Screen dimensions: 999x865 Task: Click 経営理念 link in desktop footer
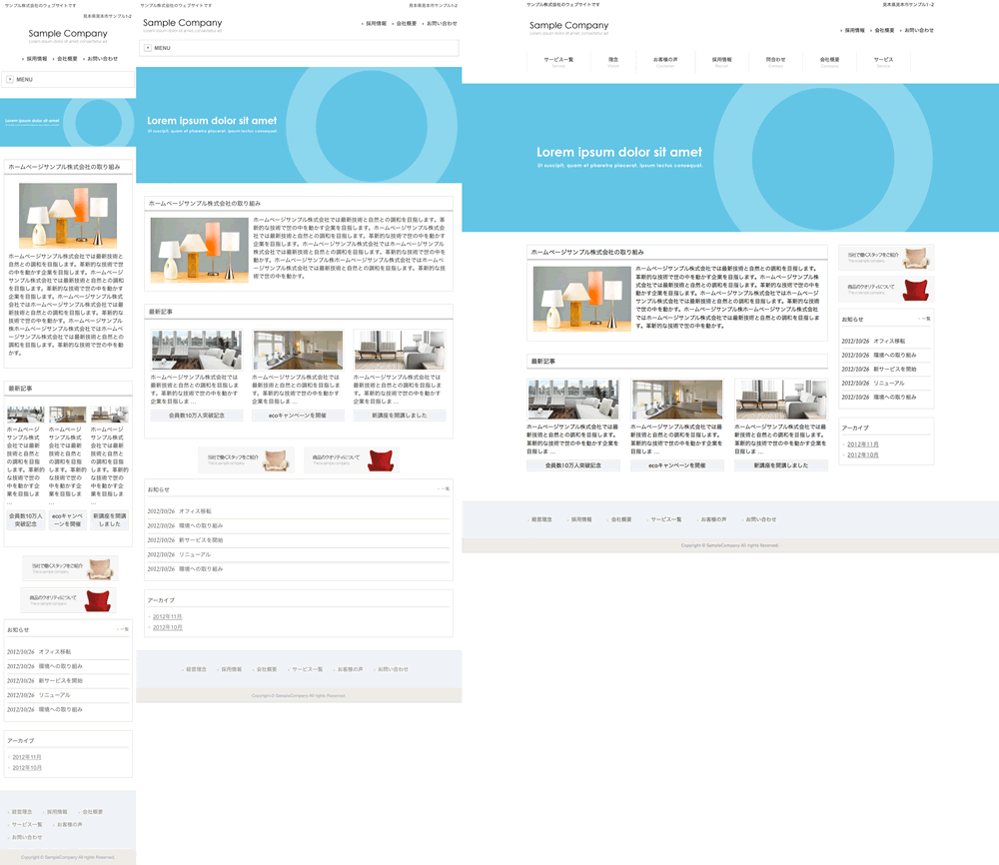[x=541, y=519]
